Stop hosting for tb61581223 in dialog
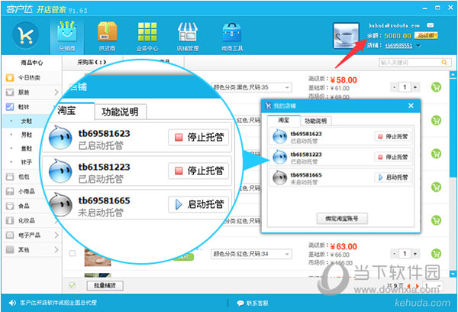This screenshot has height=312, width=458. [x=393, y=157]
